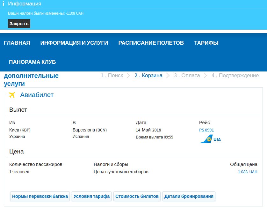View Условия тарифа details

coord(92,196)
